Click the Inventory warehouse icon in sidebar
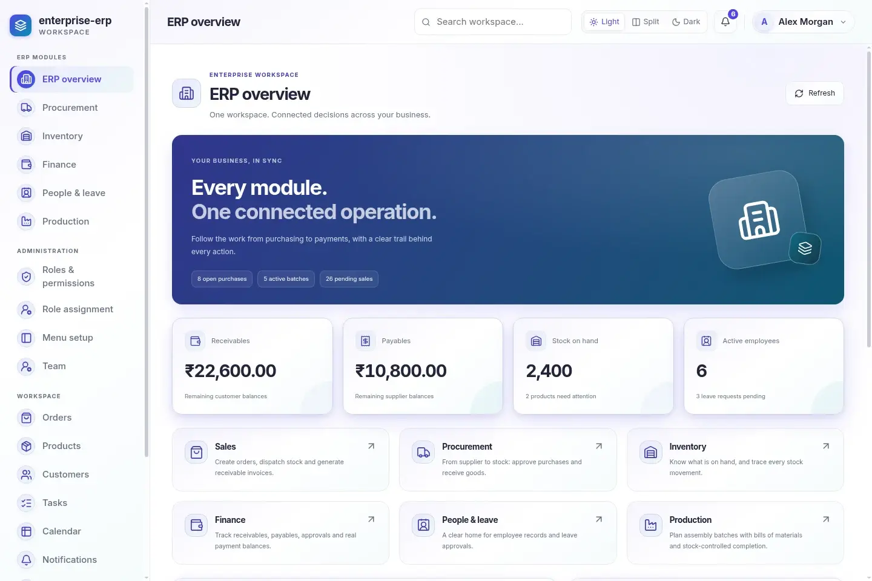This screenshot has height=581, width=872. click(26, 136)
